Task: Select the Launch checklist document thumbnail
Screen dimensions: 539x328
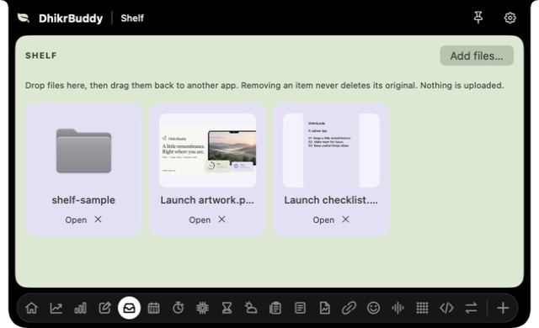Action: pos(331,151)
